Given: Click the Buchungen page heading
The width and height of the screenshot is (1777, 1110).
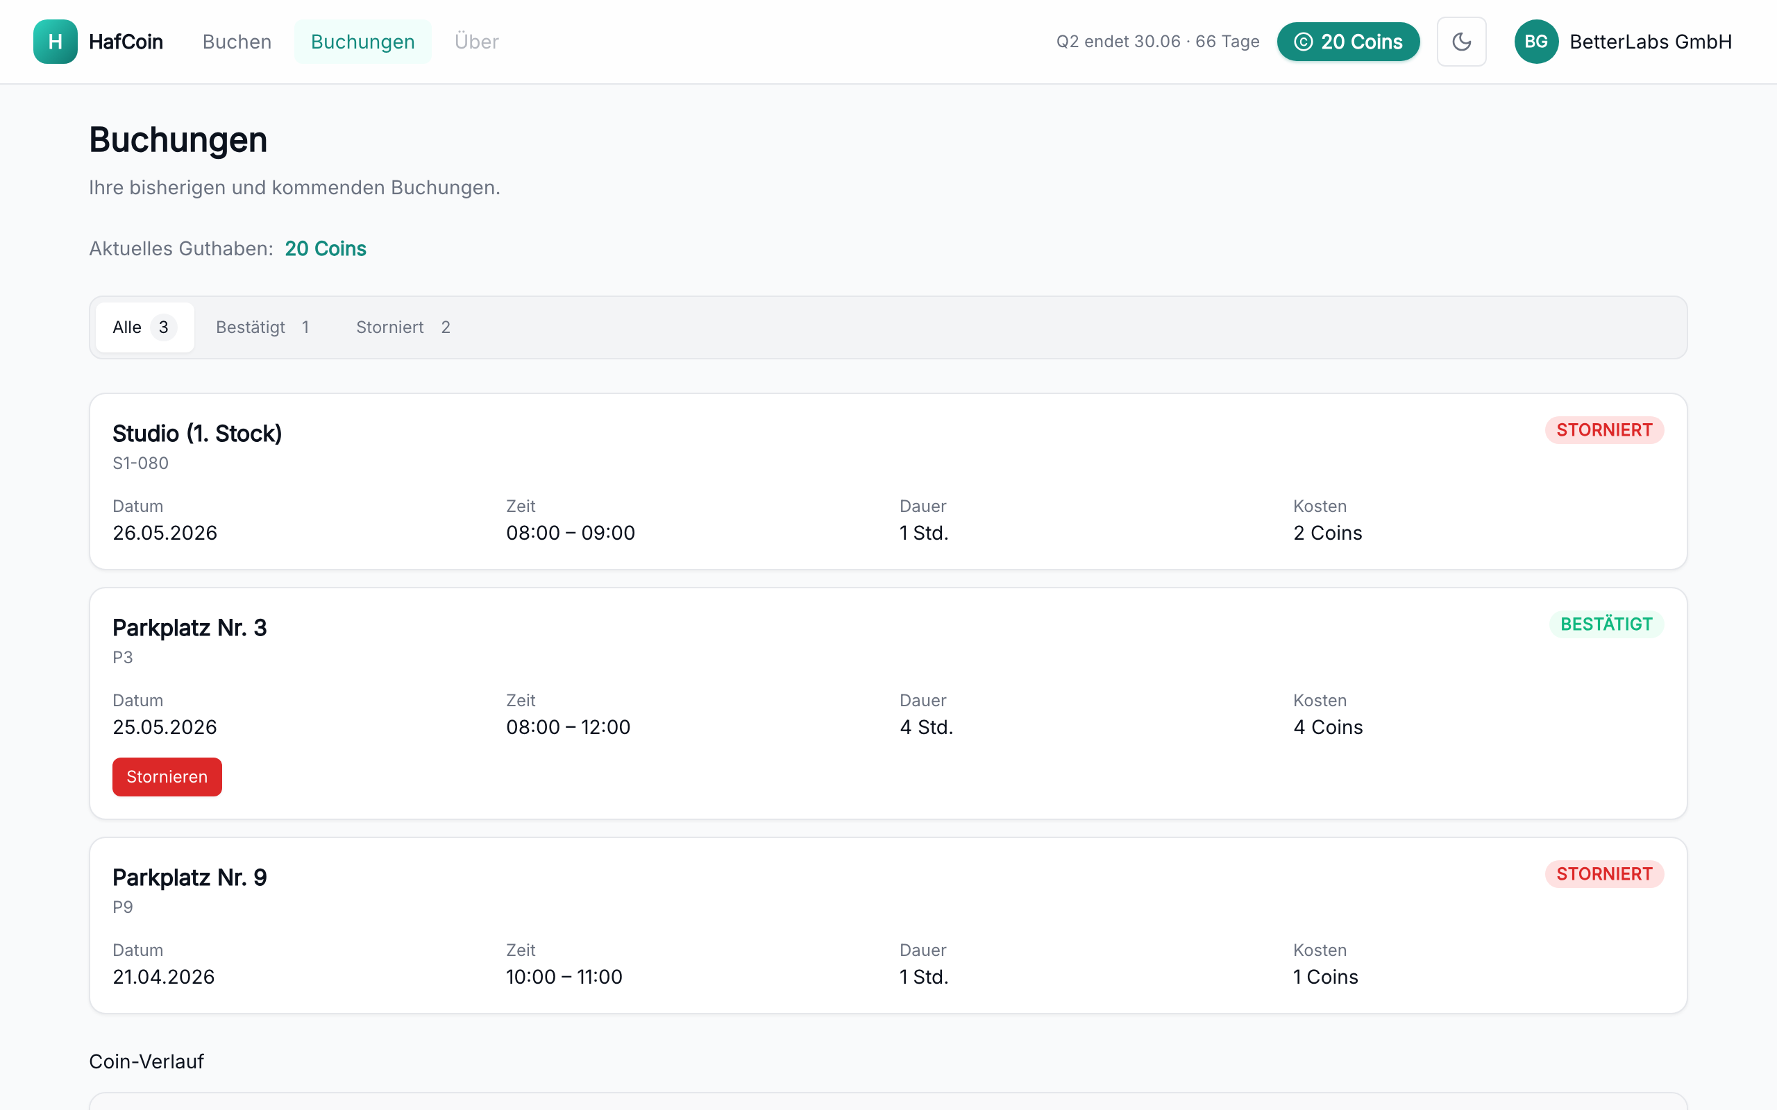Looking at the screenshot, I should [x=178, y=139].
